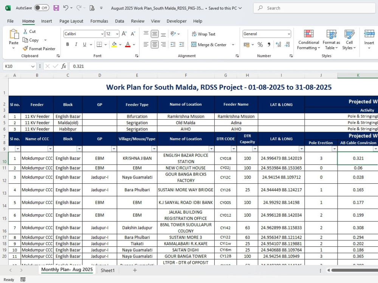The height and width of the screenshot is (283, 378).
Task: Click Format as Table button
Action: [x=332, y=40]
